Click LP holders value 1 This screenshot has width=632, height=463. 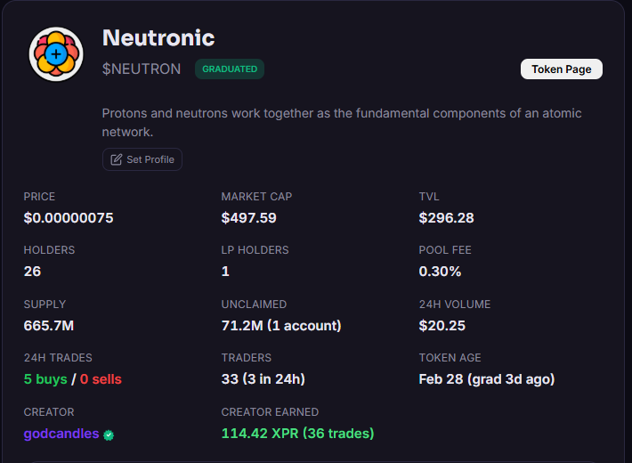pos(225,272)
